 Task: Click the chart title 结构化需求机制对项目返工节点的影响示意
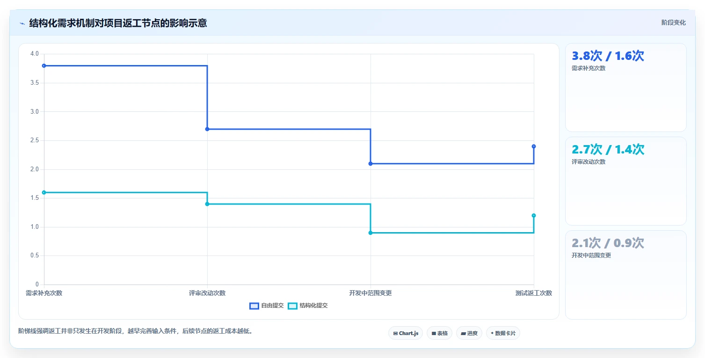point(118,23)
